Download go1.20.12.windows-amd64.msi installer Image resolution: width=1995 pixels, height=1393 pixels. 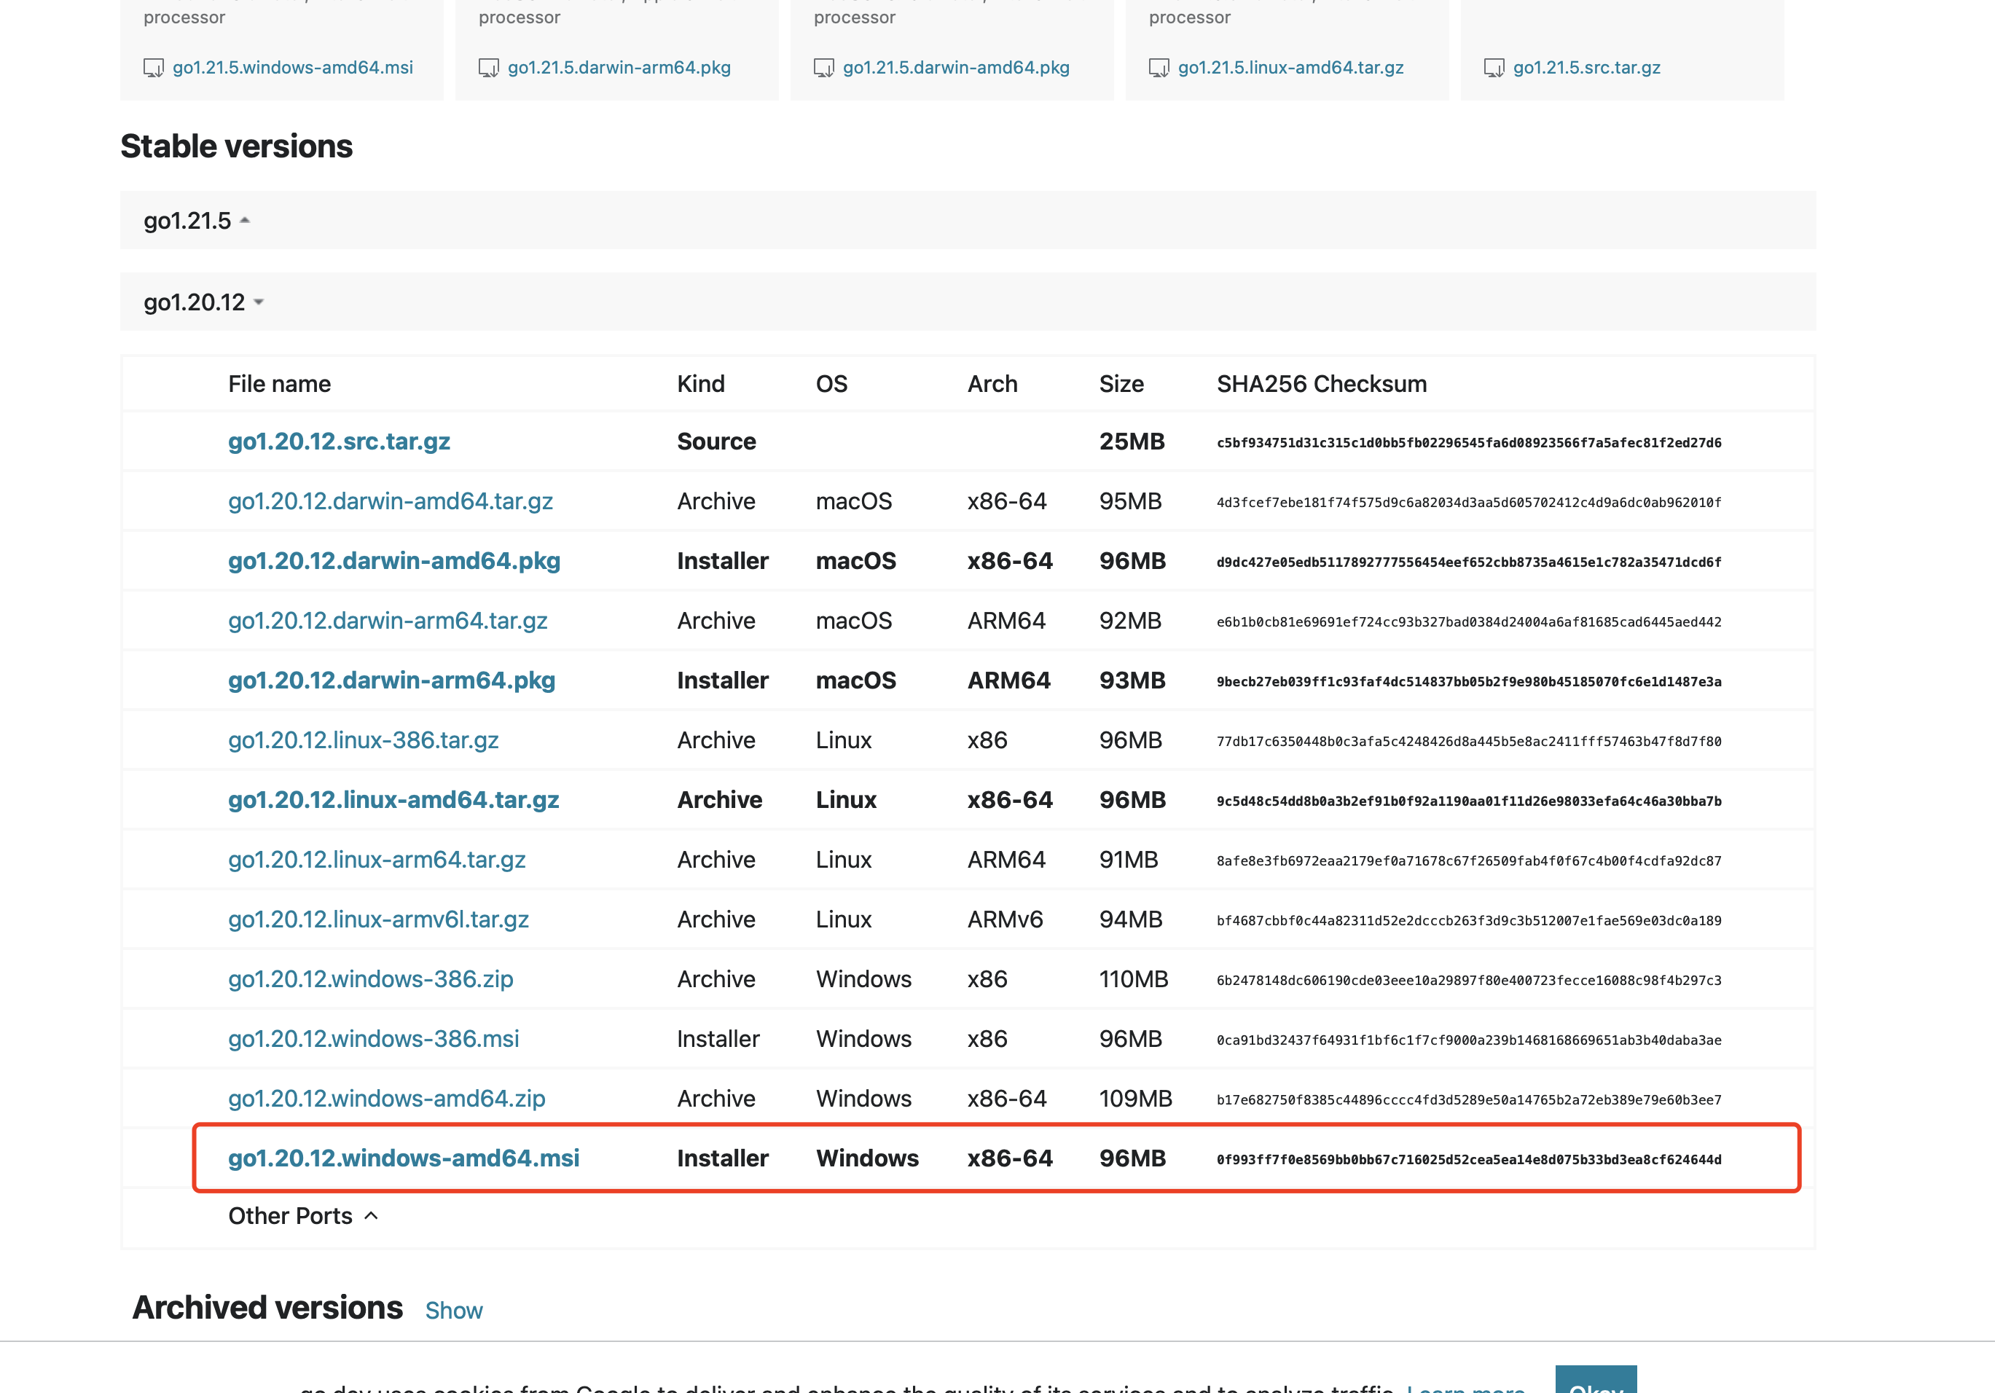pos(403,1158)
